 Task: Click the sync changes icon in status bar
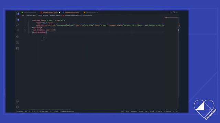click(x=26, y=111)
